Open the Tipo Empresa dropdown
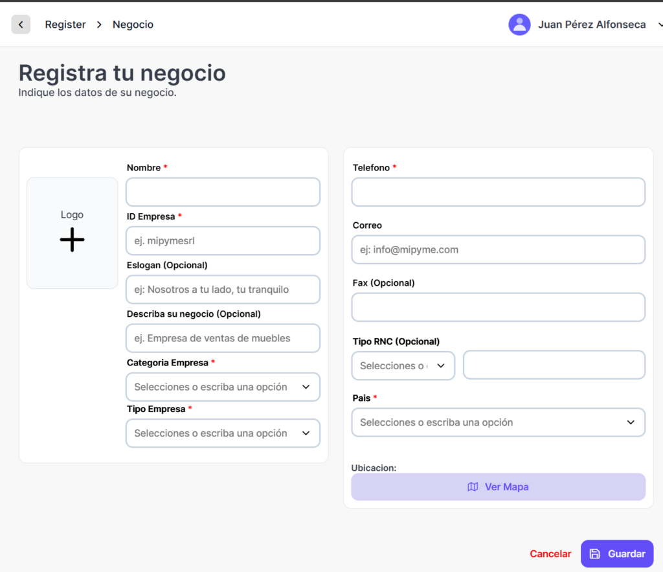Image resolution: width=663 pixels, height=572 pixels. tap(223, 433)
